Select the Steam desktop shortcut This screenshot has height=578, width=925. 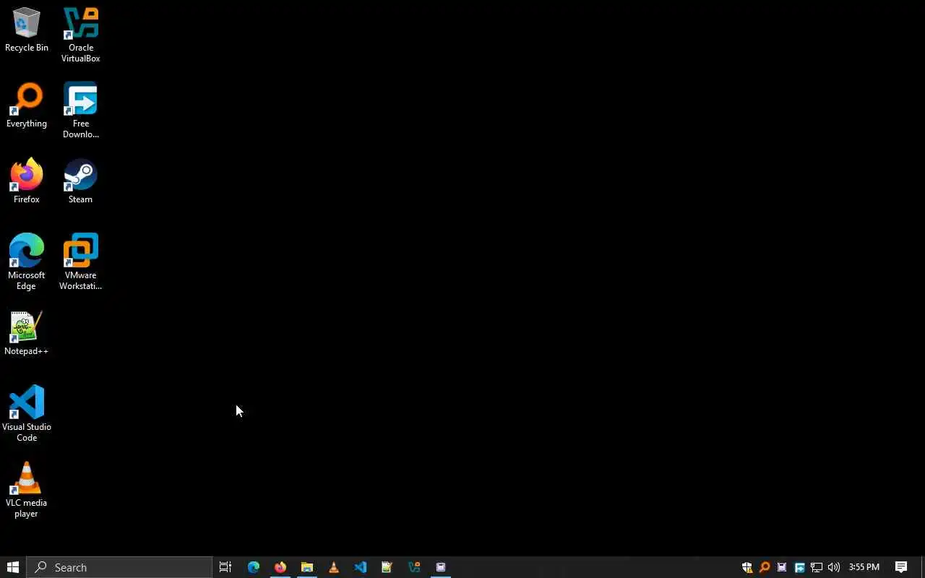(81, 182)
